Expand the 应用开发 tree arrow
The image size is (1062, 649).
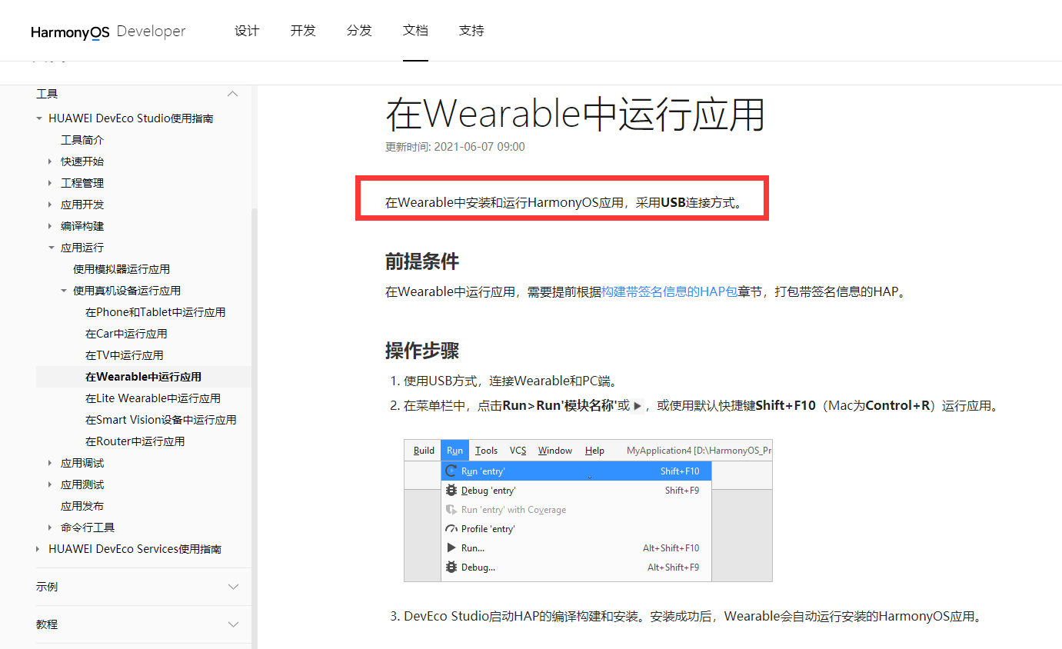coord(52,205)
